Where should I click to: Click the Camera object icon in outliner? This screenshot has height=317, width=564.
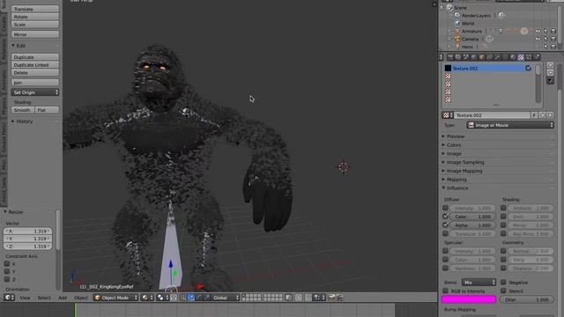pyautogui.click(x=457, y=39)
